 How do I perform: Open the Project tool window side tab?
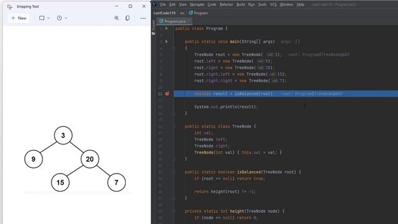pyautogui.click(x=154, y=27)
